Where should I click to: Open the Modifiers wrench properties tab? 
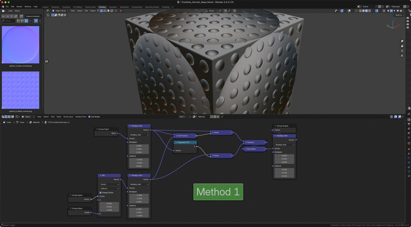pyautogui.click(x=409, y=153)
